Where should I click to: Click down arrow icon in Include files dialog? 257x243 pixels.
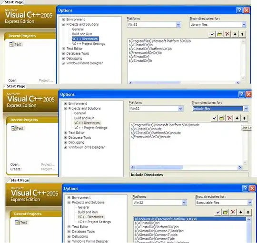click(237, 118)
